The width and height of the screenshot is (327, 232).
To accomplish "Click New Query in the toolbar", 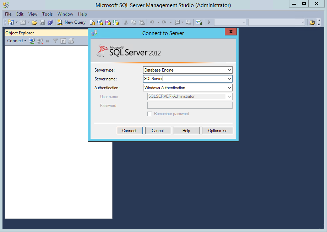I will coord(71,22).
